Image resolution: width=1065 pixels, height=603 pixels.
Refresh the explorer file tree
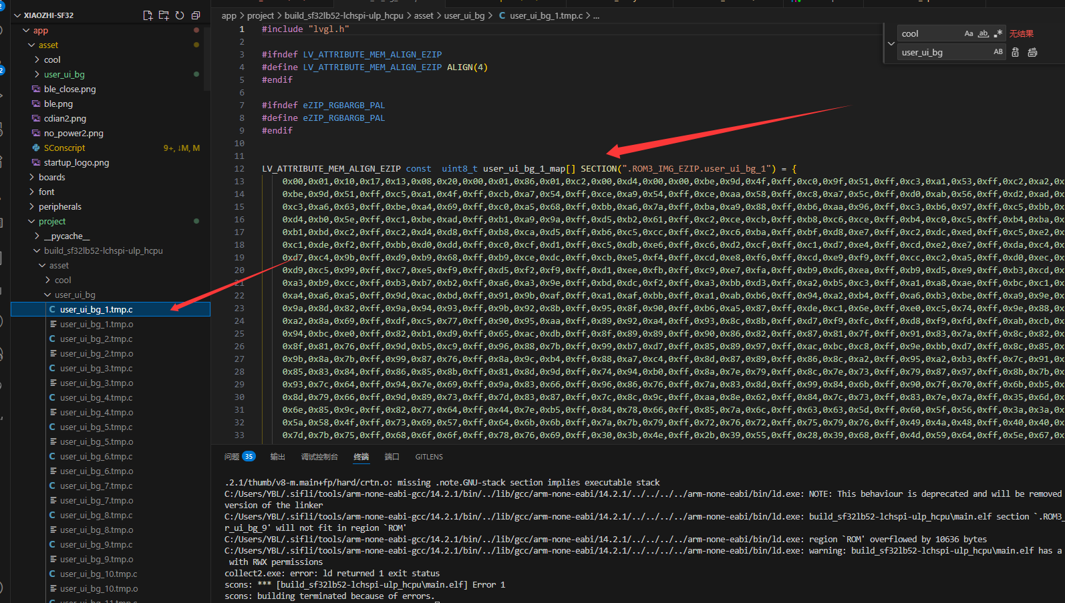180,15
